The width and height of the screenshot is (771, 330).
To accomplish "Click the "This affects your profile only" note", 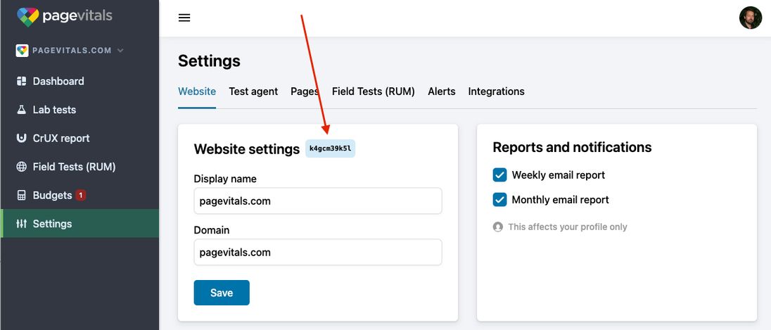I will coord(568,227).
